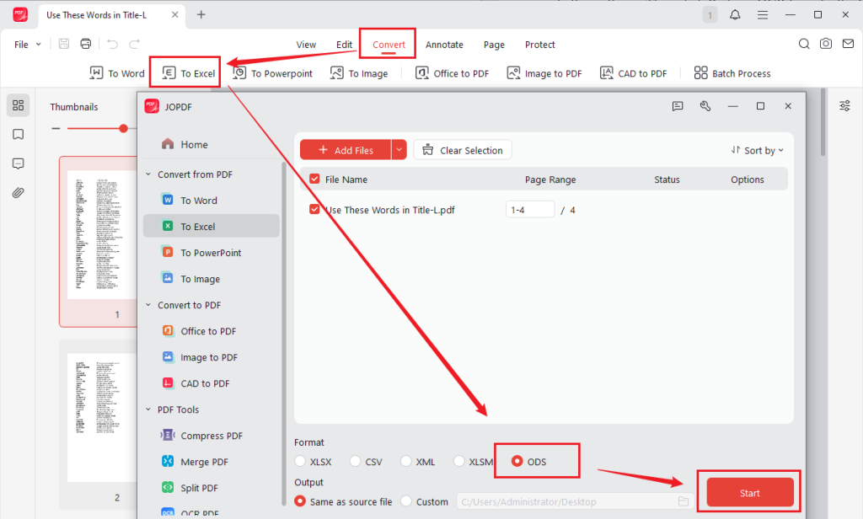Open a new tab with the plus button
Image resolution: width=863 pixels, height=519 pixels.
coord(201,15)
